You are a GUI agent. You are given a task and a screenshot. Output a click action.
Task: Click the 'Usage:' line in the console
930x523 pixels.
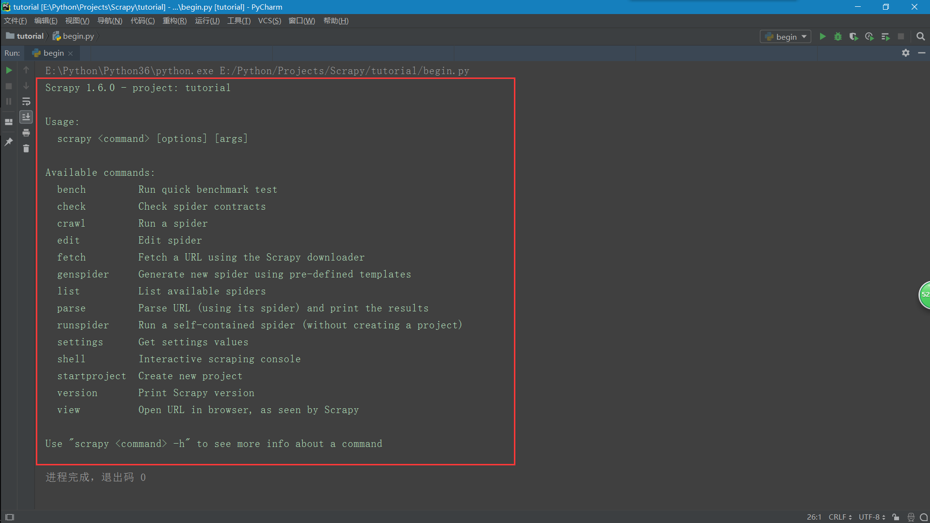[x=62, y=122]
